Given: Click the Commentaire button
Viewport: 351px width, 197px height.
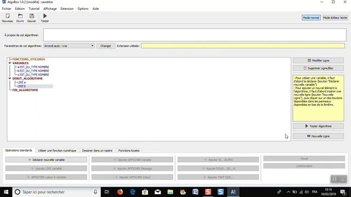Looking at the screenshot, I should pos(304,166).
